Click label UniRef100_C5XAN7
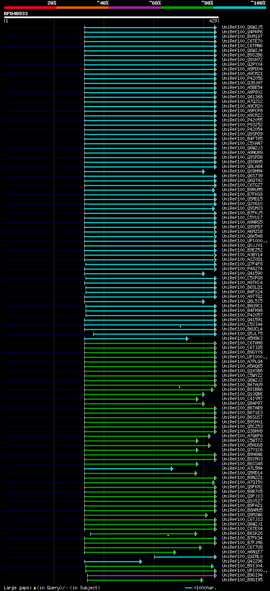This screenshot has width=270, height=591. pyautogui.click(x=242, y=143)
